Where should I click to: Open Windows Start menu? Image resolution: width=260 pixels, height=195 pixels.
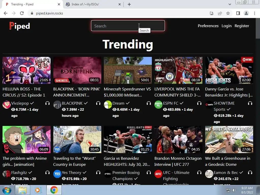point(7,190)
